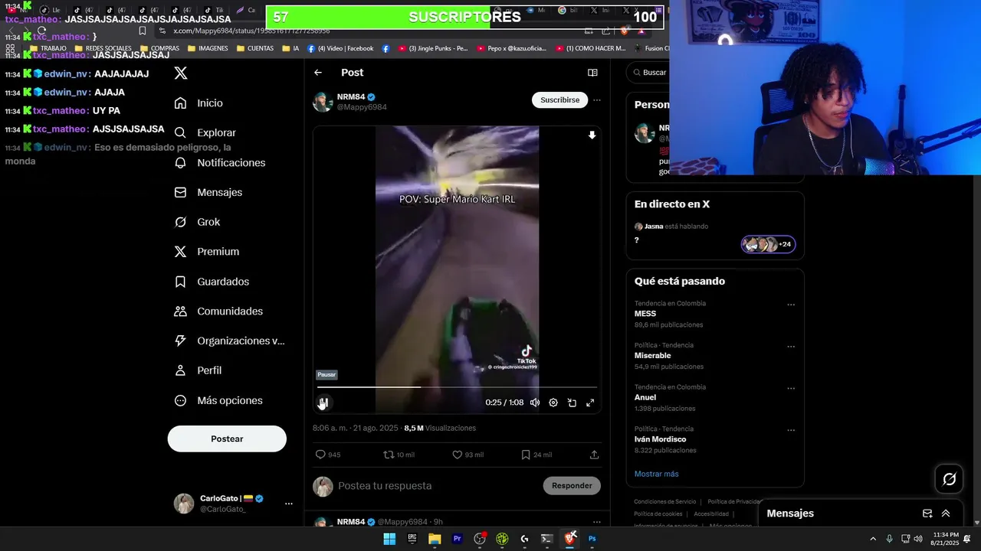
Task: Open Logitech G HUB from the taskbar
Action: [x=524, y=539]
